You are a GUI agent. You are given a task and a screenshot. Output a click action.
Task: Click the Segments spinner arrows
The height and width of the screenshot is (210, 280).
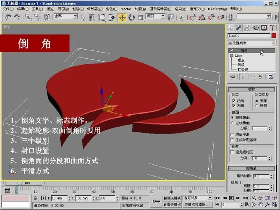click(x=270, y=129)
